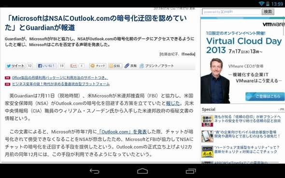Image resolution: width=285 pixels, height=178 pixels.
Task: Open the プリント／アラート option
Action: click(157, 66)
